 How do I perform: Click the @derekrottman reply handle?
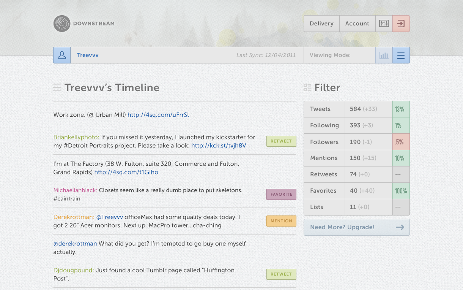[x=75, y=244]
